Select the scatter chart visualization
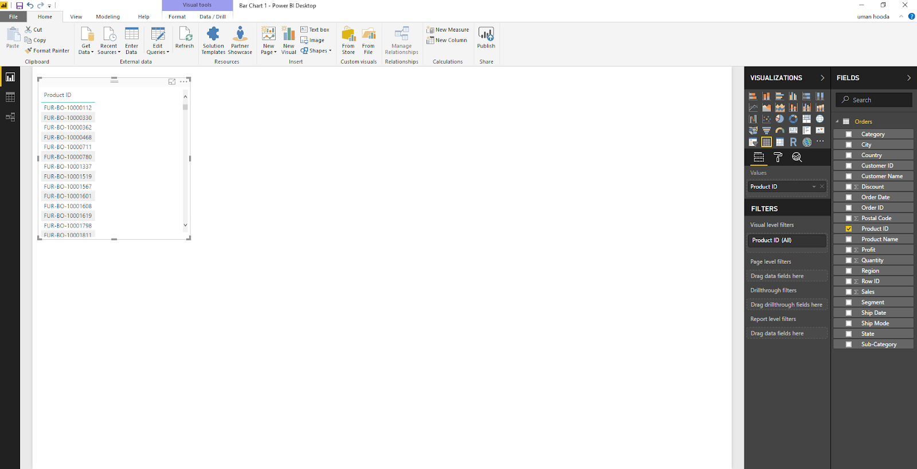Screen dimensions: 917x469 click(767, 119)
